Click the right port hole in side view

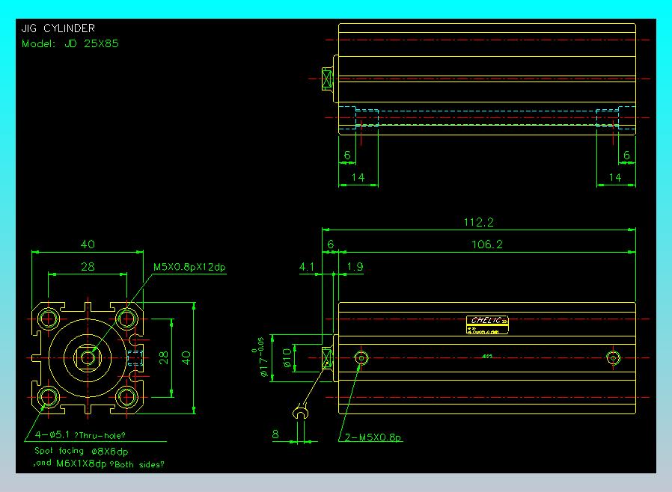pos(614,357)
